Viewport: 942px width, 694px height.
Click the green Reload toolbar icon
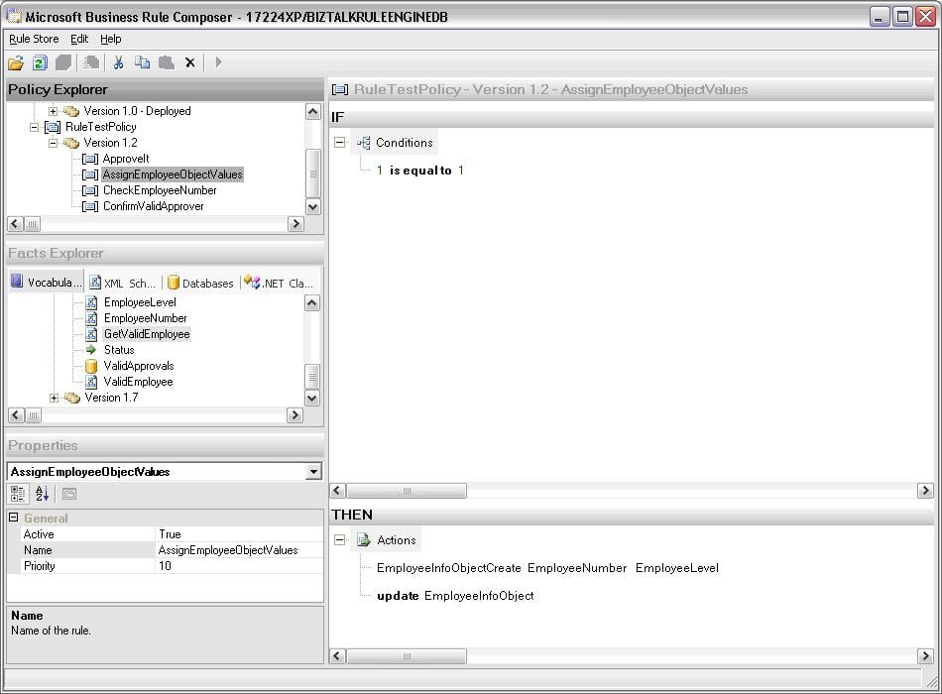[40, 62]
